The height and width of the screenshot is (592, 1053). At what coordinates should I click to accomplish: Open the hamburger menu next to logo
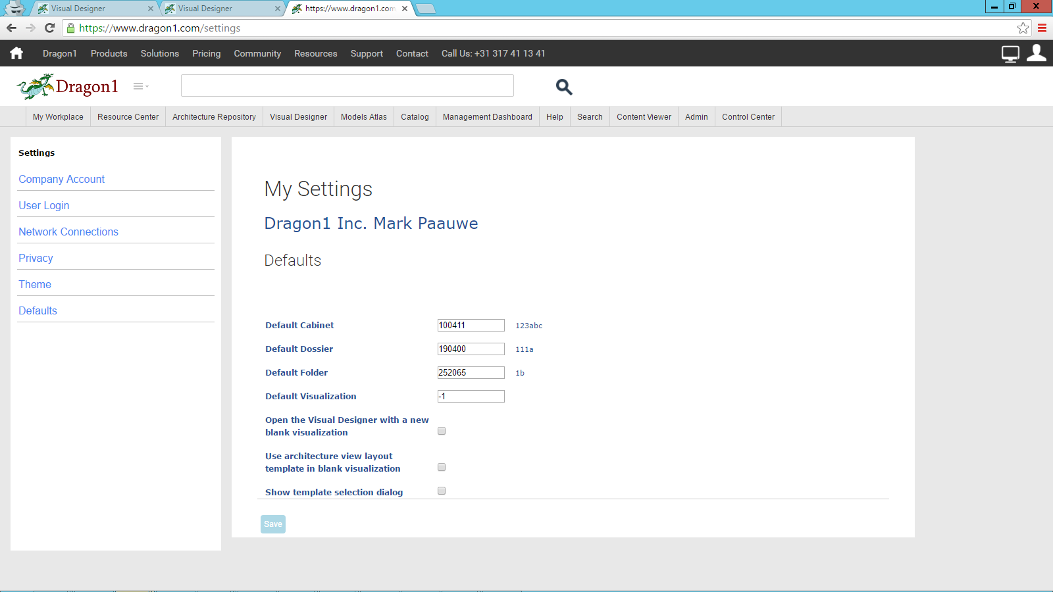[141, 86]
